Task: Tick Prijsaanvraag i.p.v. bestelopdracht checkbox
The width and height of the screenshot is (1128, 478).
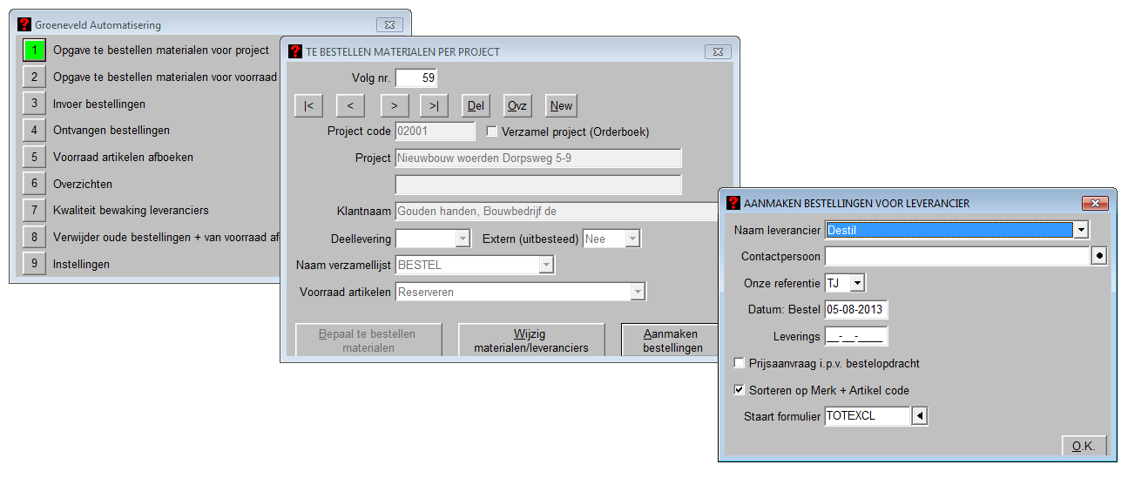Action: click(740, 363)
